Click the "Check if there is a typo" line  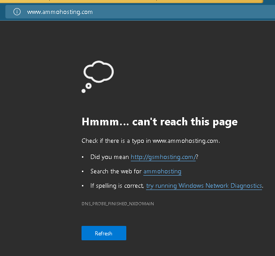[x=150, y=141]
